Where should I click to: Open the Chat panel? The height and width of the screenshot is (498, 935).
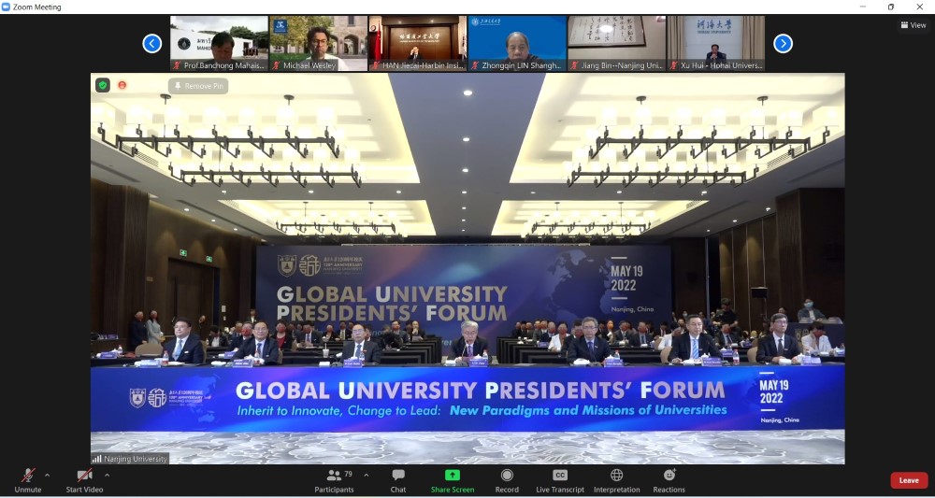point(398,480)
